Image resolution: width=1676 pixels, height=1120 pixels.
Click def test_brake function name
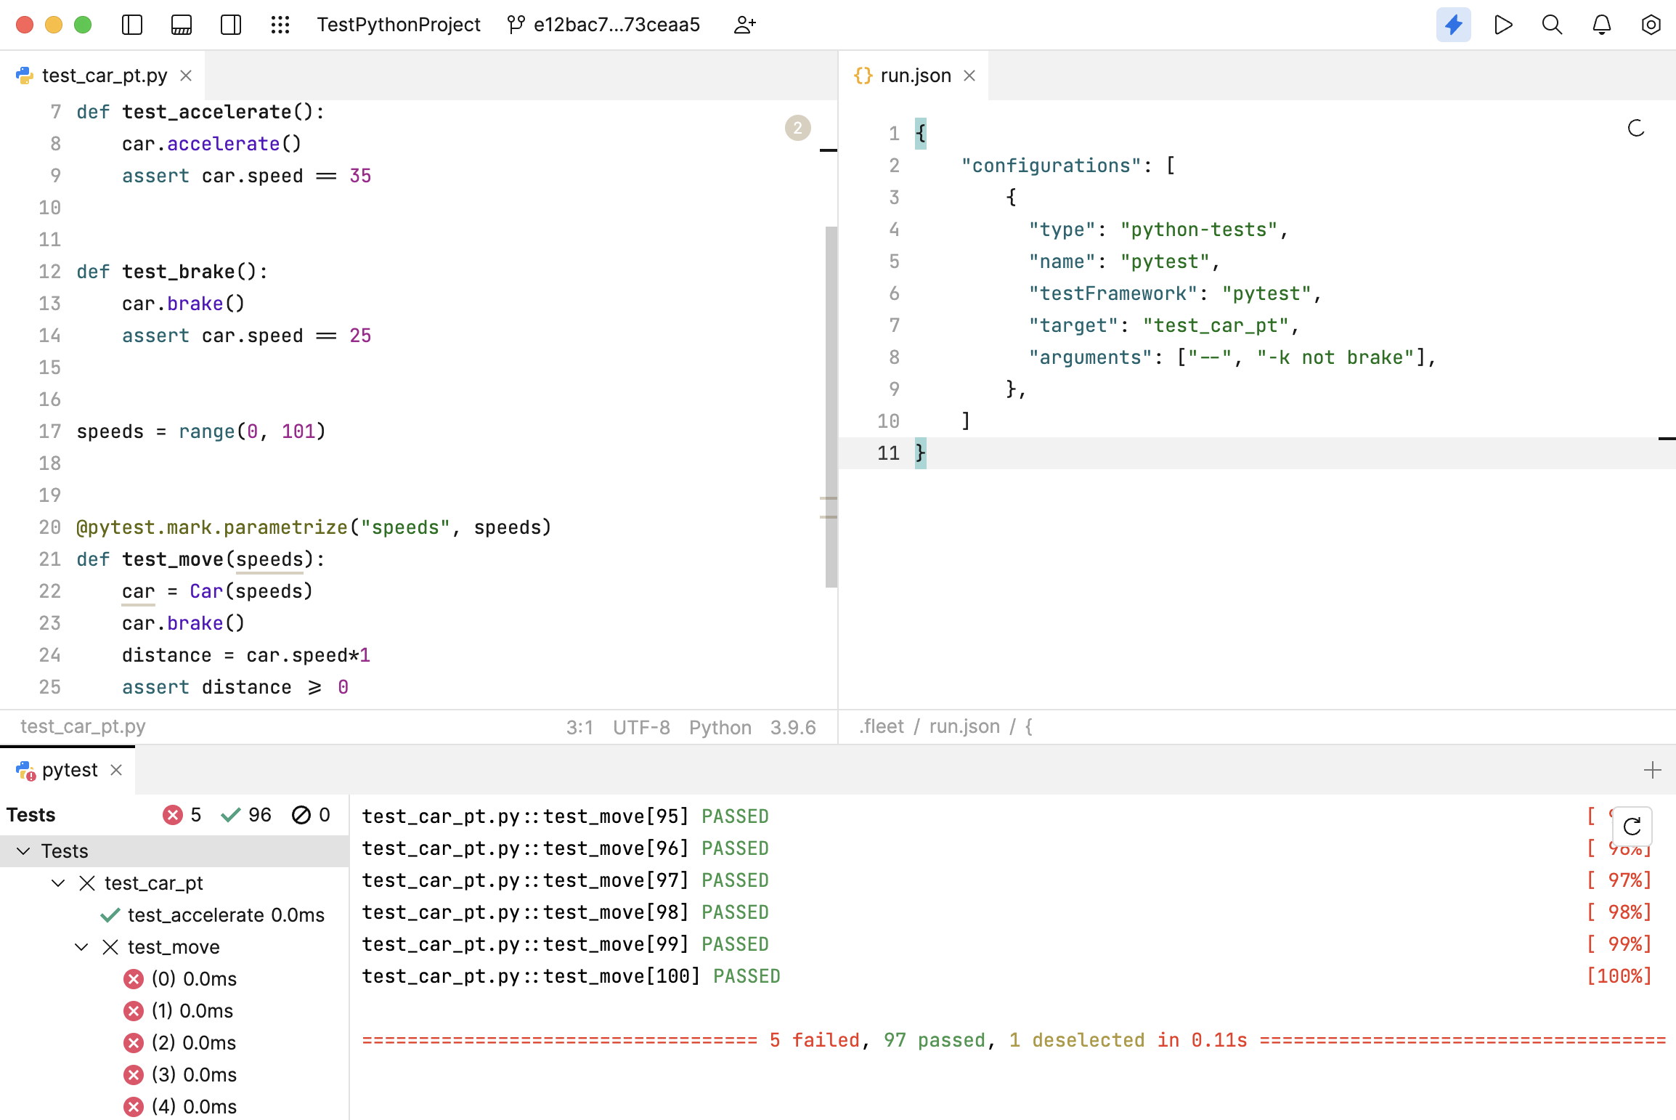tap(179, 272)
